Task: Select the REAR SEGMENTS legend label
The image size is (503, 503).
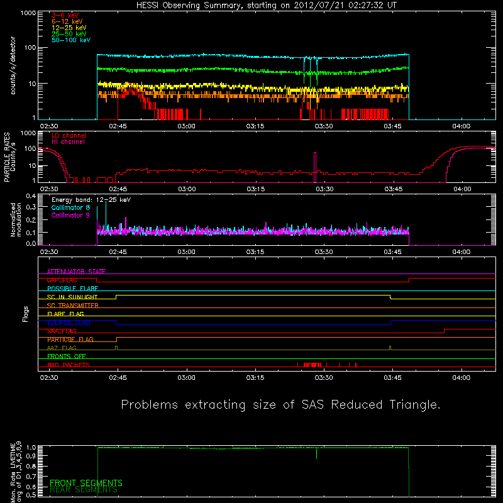Action: [84, 490]
